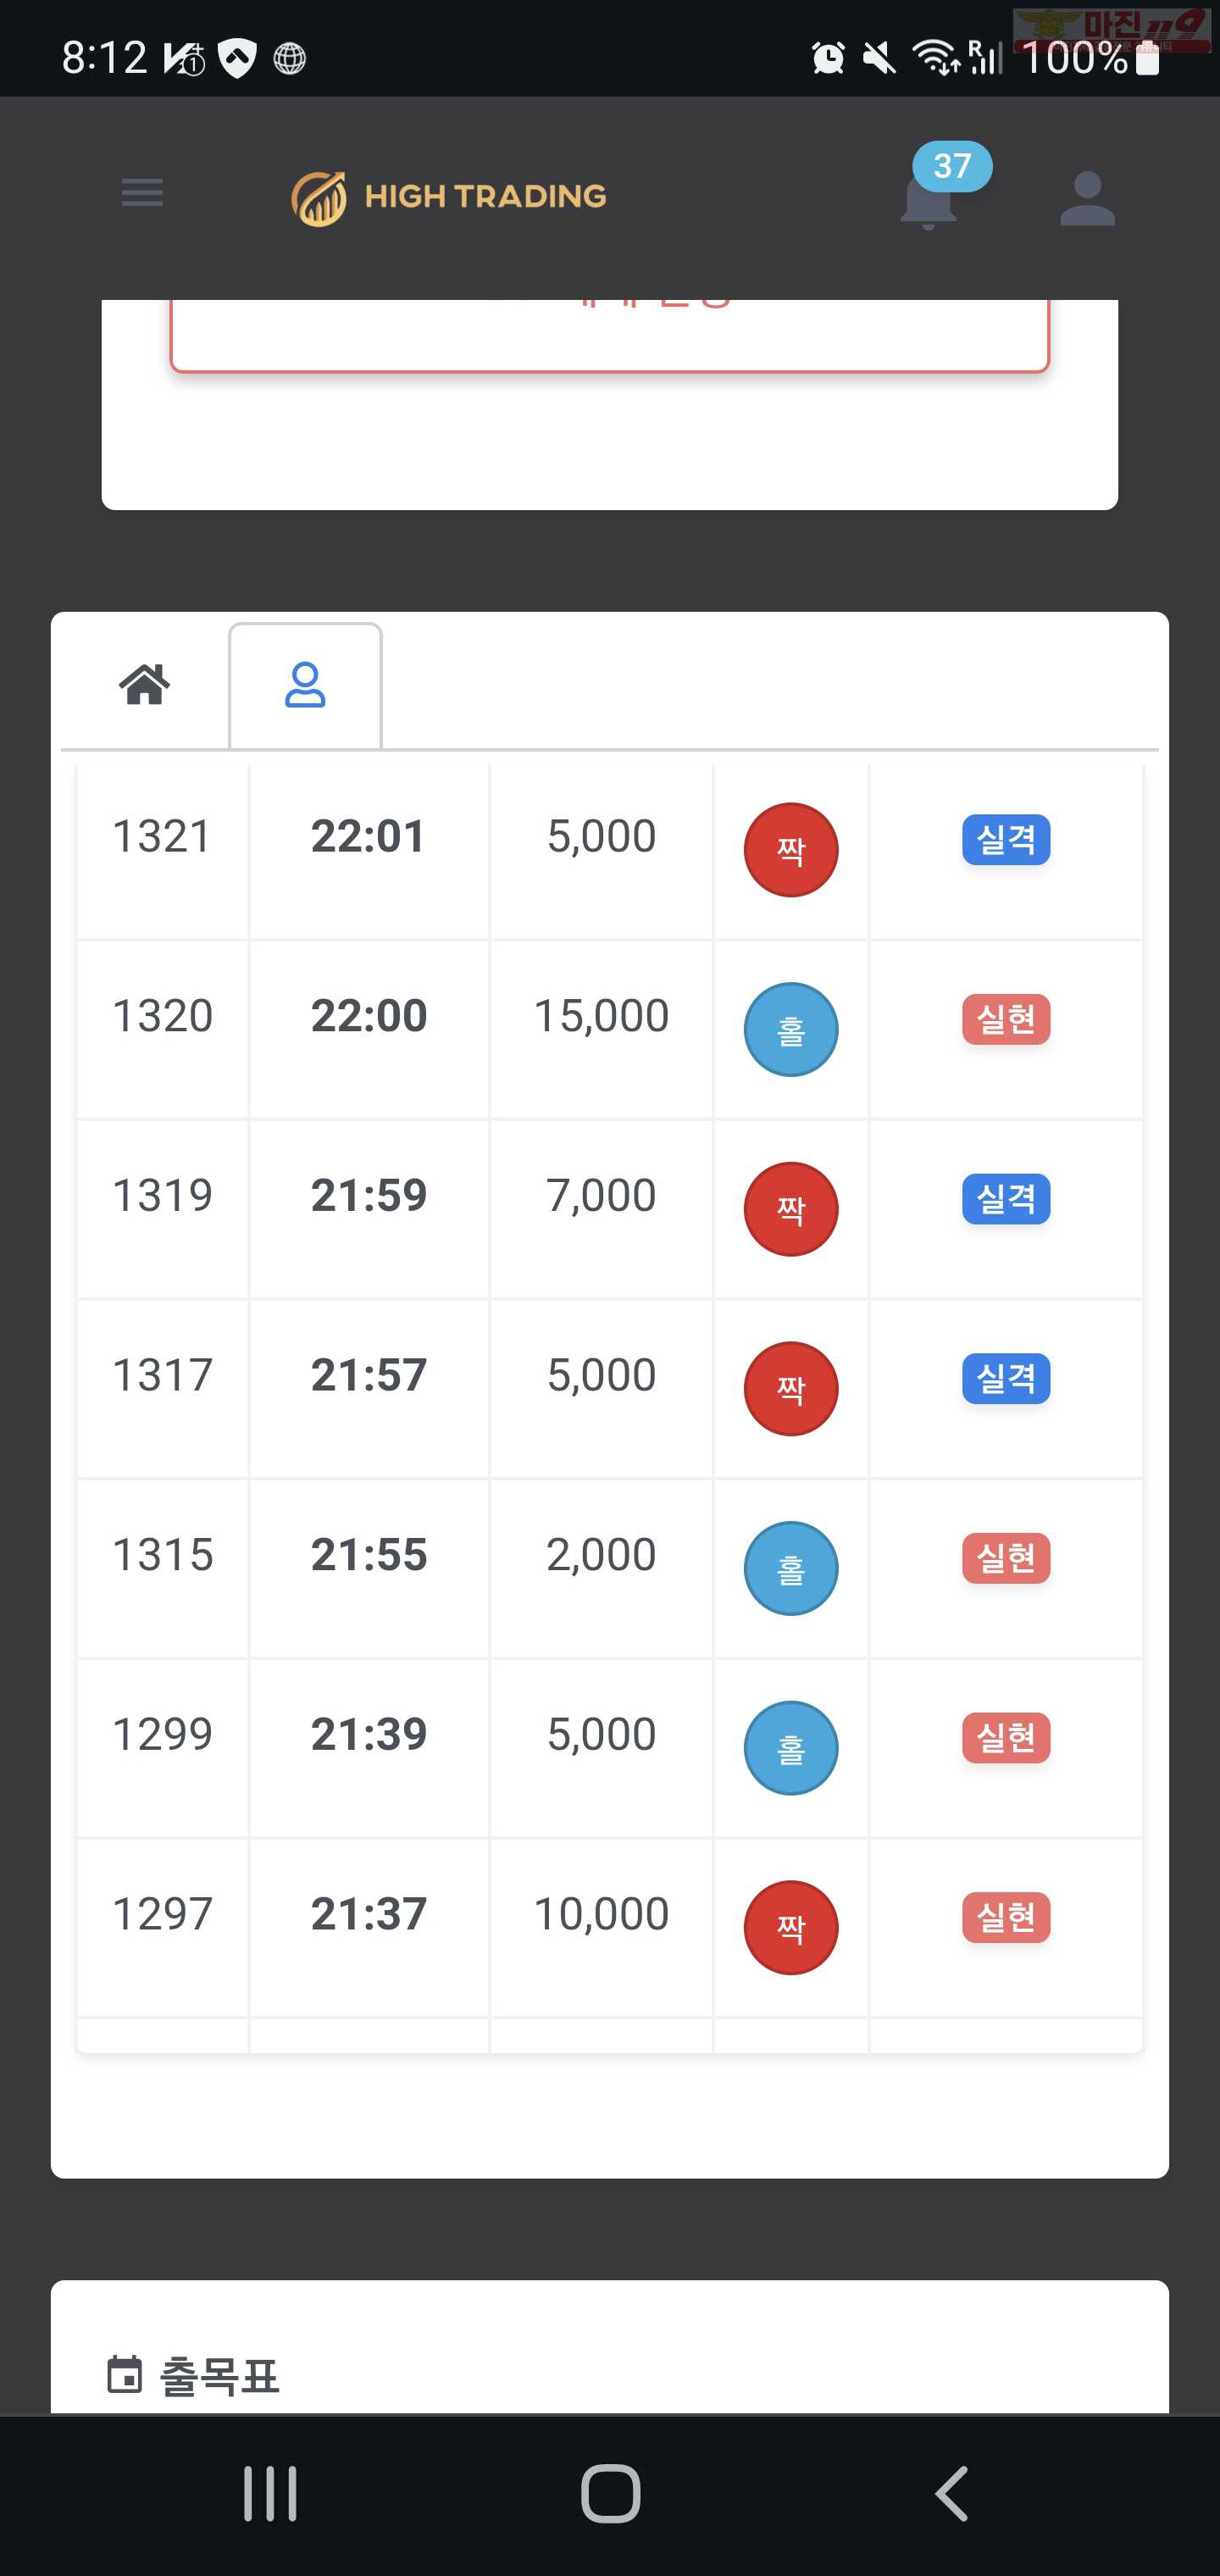The image size is (1220, 2576).
Task: Click the 실현 badge in row 1320
Action: (1006, 1019)
